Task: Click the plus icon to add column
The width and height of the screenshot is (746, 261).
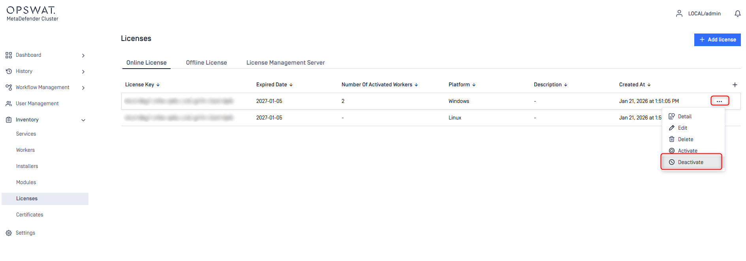Action: 735,85
